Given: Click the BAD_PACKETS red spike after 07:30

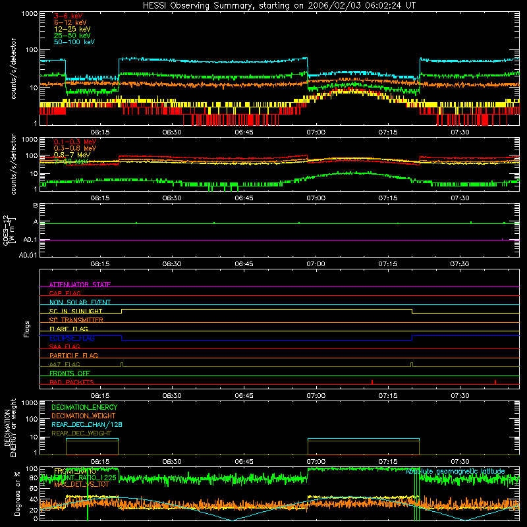Looking at the screenshot, I should [x=495, y=382].
